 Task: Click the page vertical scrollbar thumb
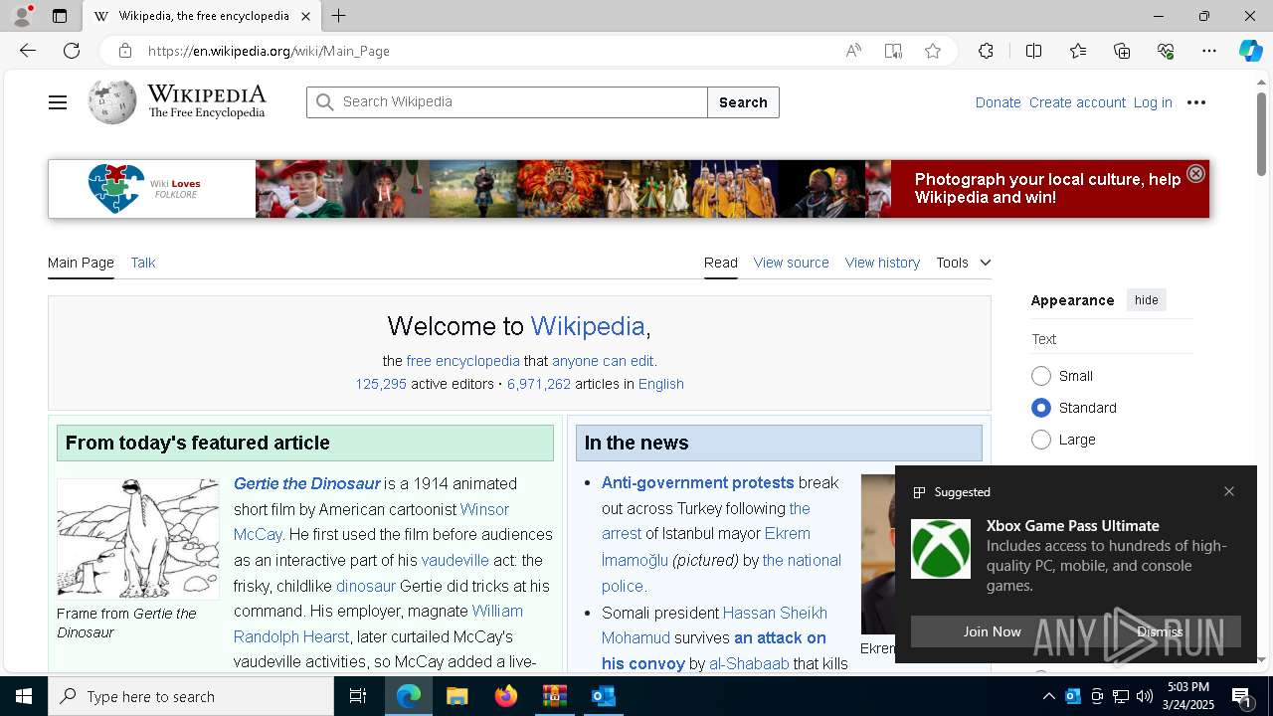(x=1262, y=134)
